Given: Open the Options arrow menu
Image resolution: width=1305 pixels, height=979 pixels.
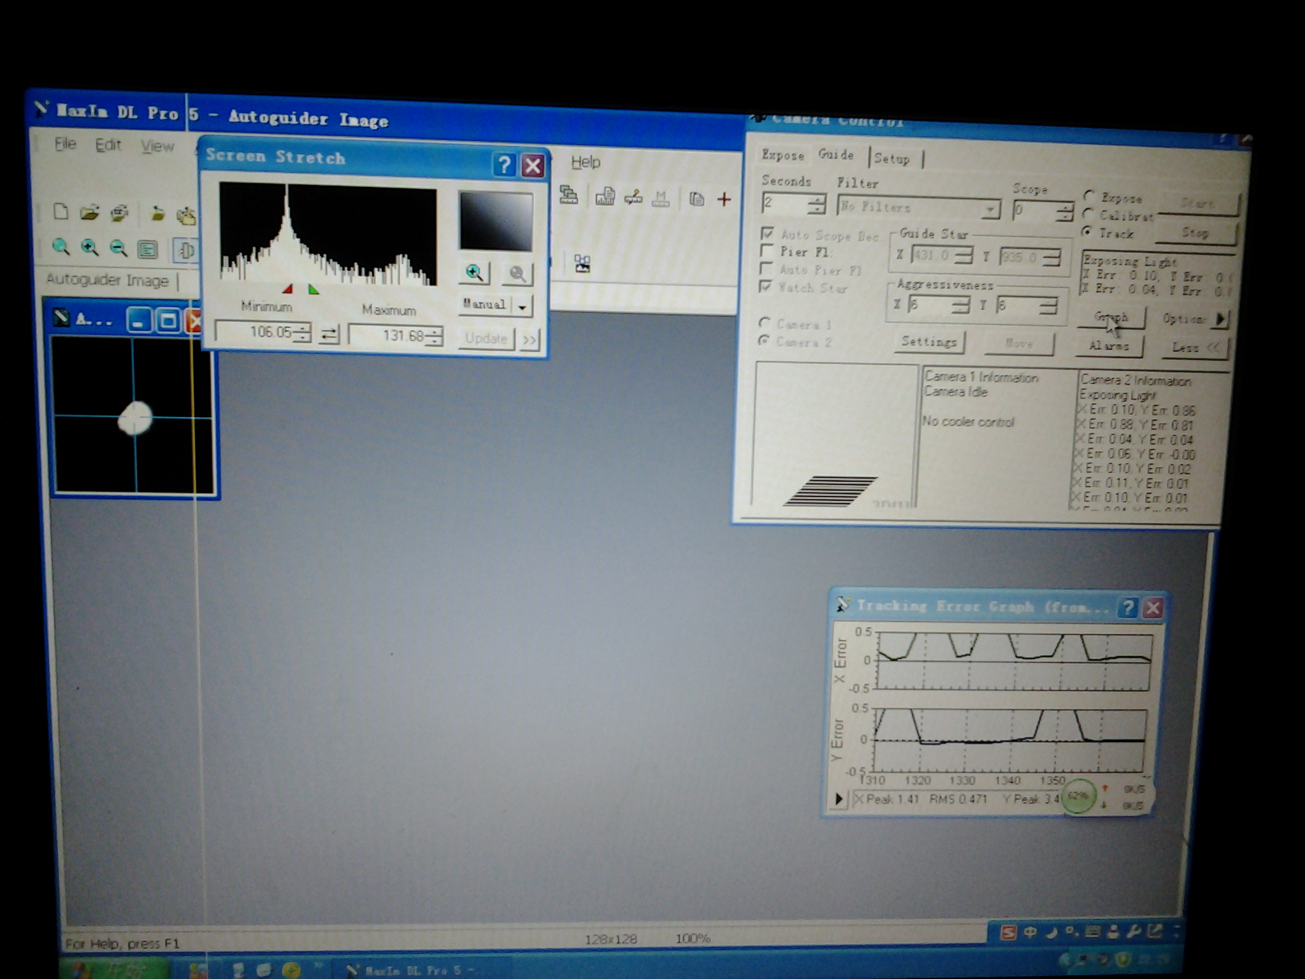Looking at the screenshot, I should (x=1220, y=319).
